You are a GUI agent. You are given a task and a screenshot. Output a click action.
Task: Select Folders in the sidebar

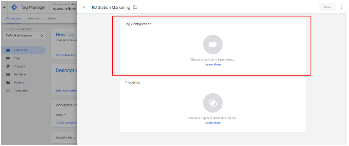(x=23, y=83)
